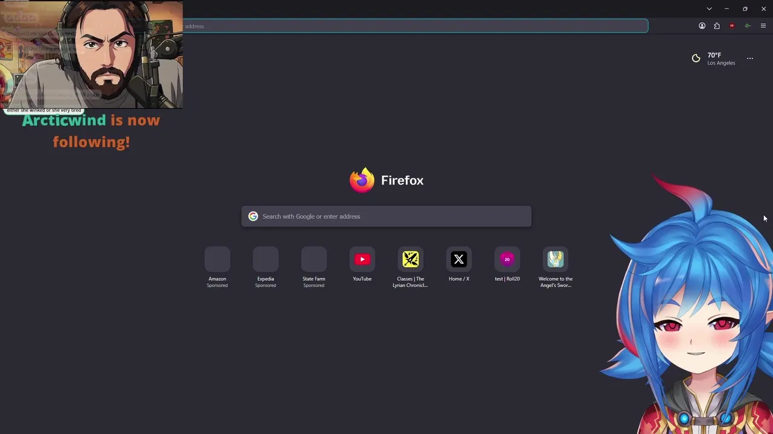Screen dimensions: 773x434
Task: Click the 'Amazon' shortcut label
Action: 217,278
